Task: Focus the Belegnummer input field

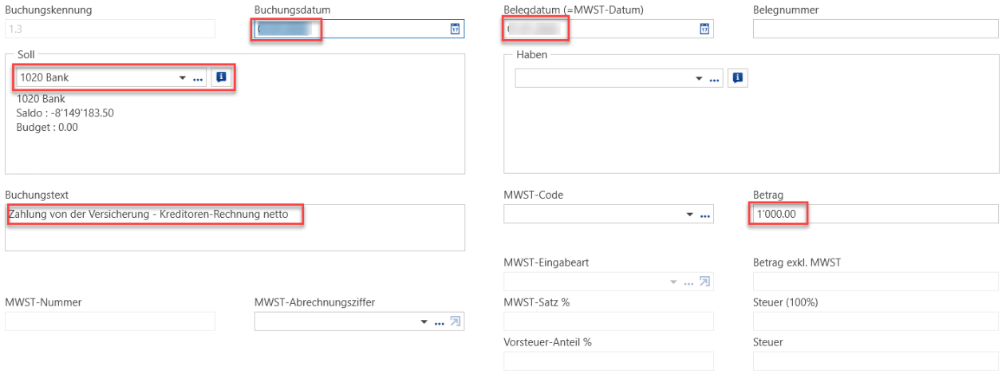Action: (876, 29)
